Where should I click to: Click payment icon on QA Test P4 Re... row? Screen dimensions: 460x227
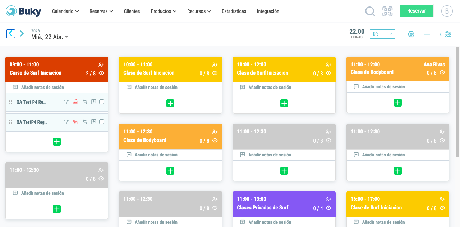(75, 102)
